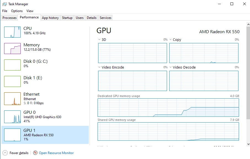250x159 pixels.
Task: Switch to the Users tab
Action: 80,18
